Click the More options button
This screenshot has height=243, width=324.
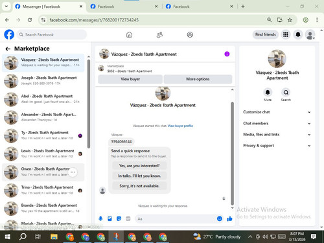198,79
